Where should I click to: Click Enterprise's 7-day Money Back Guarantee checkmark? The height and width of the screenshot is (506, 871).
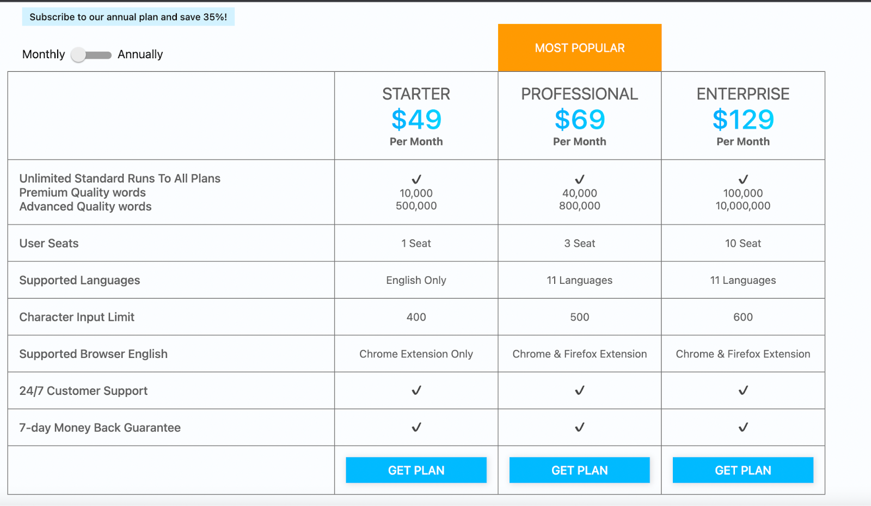point(743,428)
